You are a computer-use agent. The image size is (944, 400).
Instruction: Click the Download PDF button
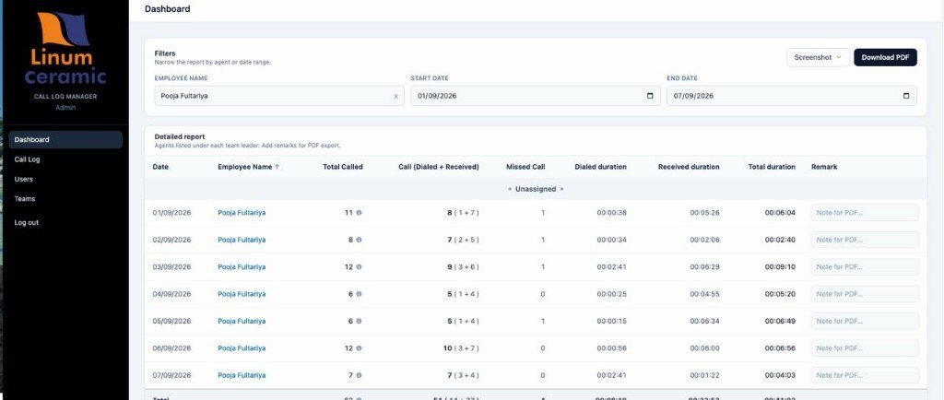[x=885, y=57]
